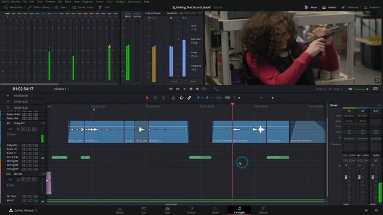Open the Main monitor output dropdown
Screen dimensions: 383x215
point(338,89)
